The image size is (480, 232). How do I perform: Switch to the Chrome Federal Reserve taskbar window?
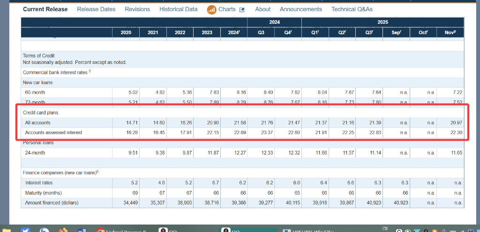click(x=121, y=231)
